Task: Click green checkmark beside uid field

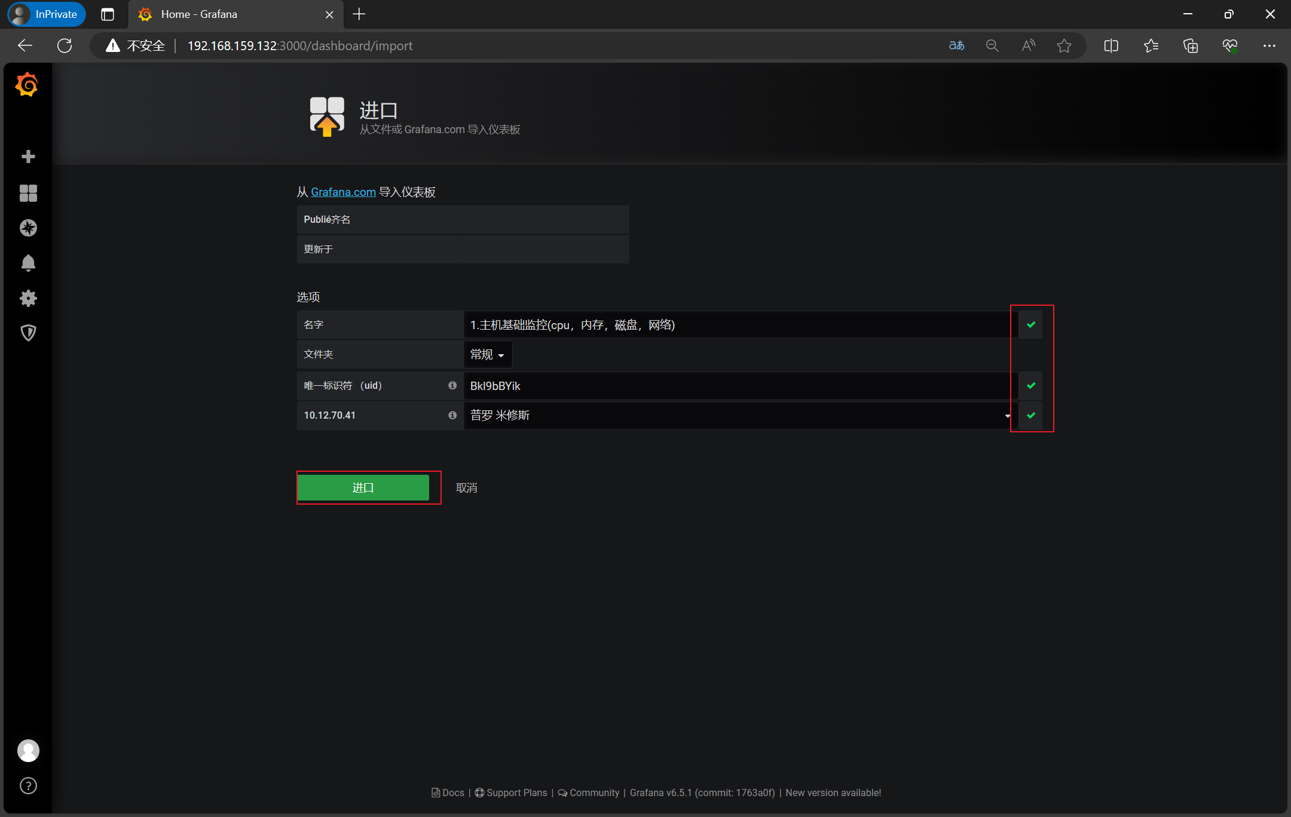Action: (x=1031, y=386)
